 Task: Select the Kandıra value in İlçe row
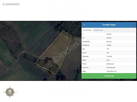point(109,38)
